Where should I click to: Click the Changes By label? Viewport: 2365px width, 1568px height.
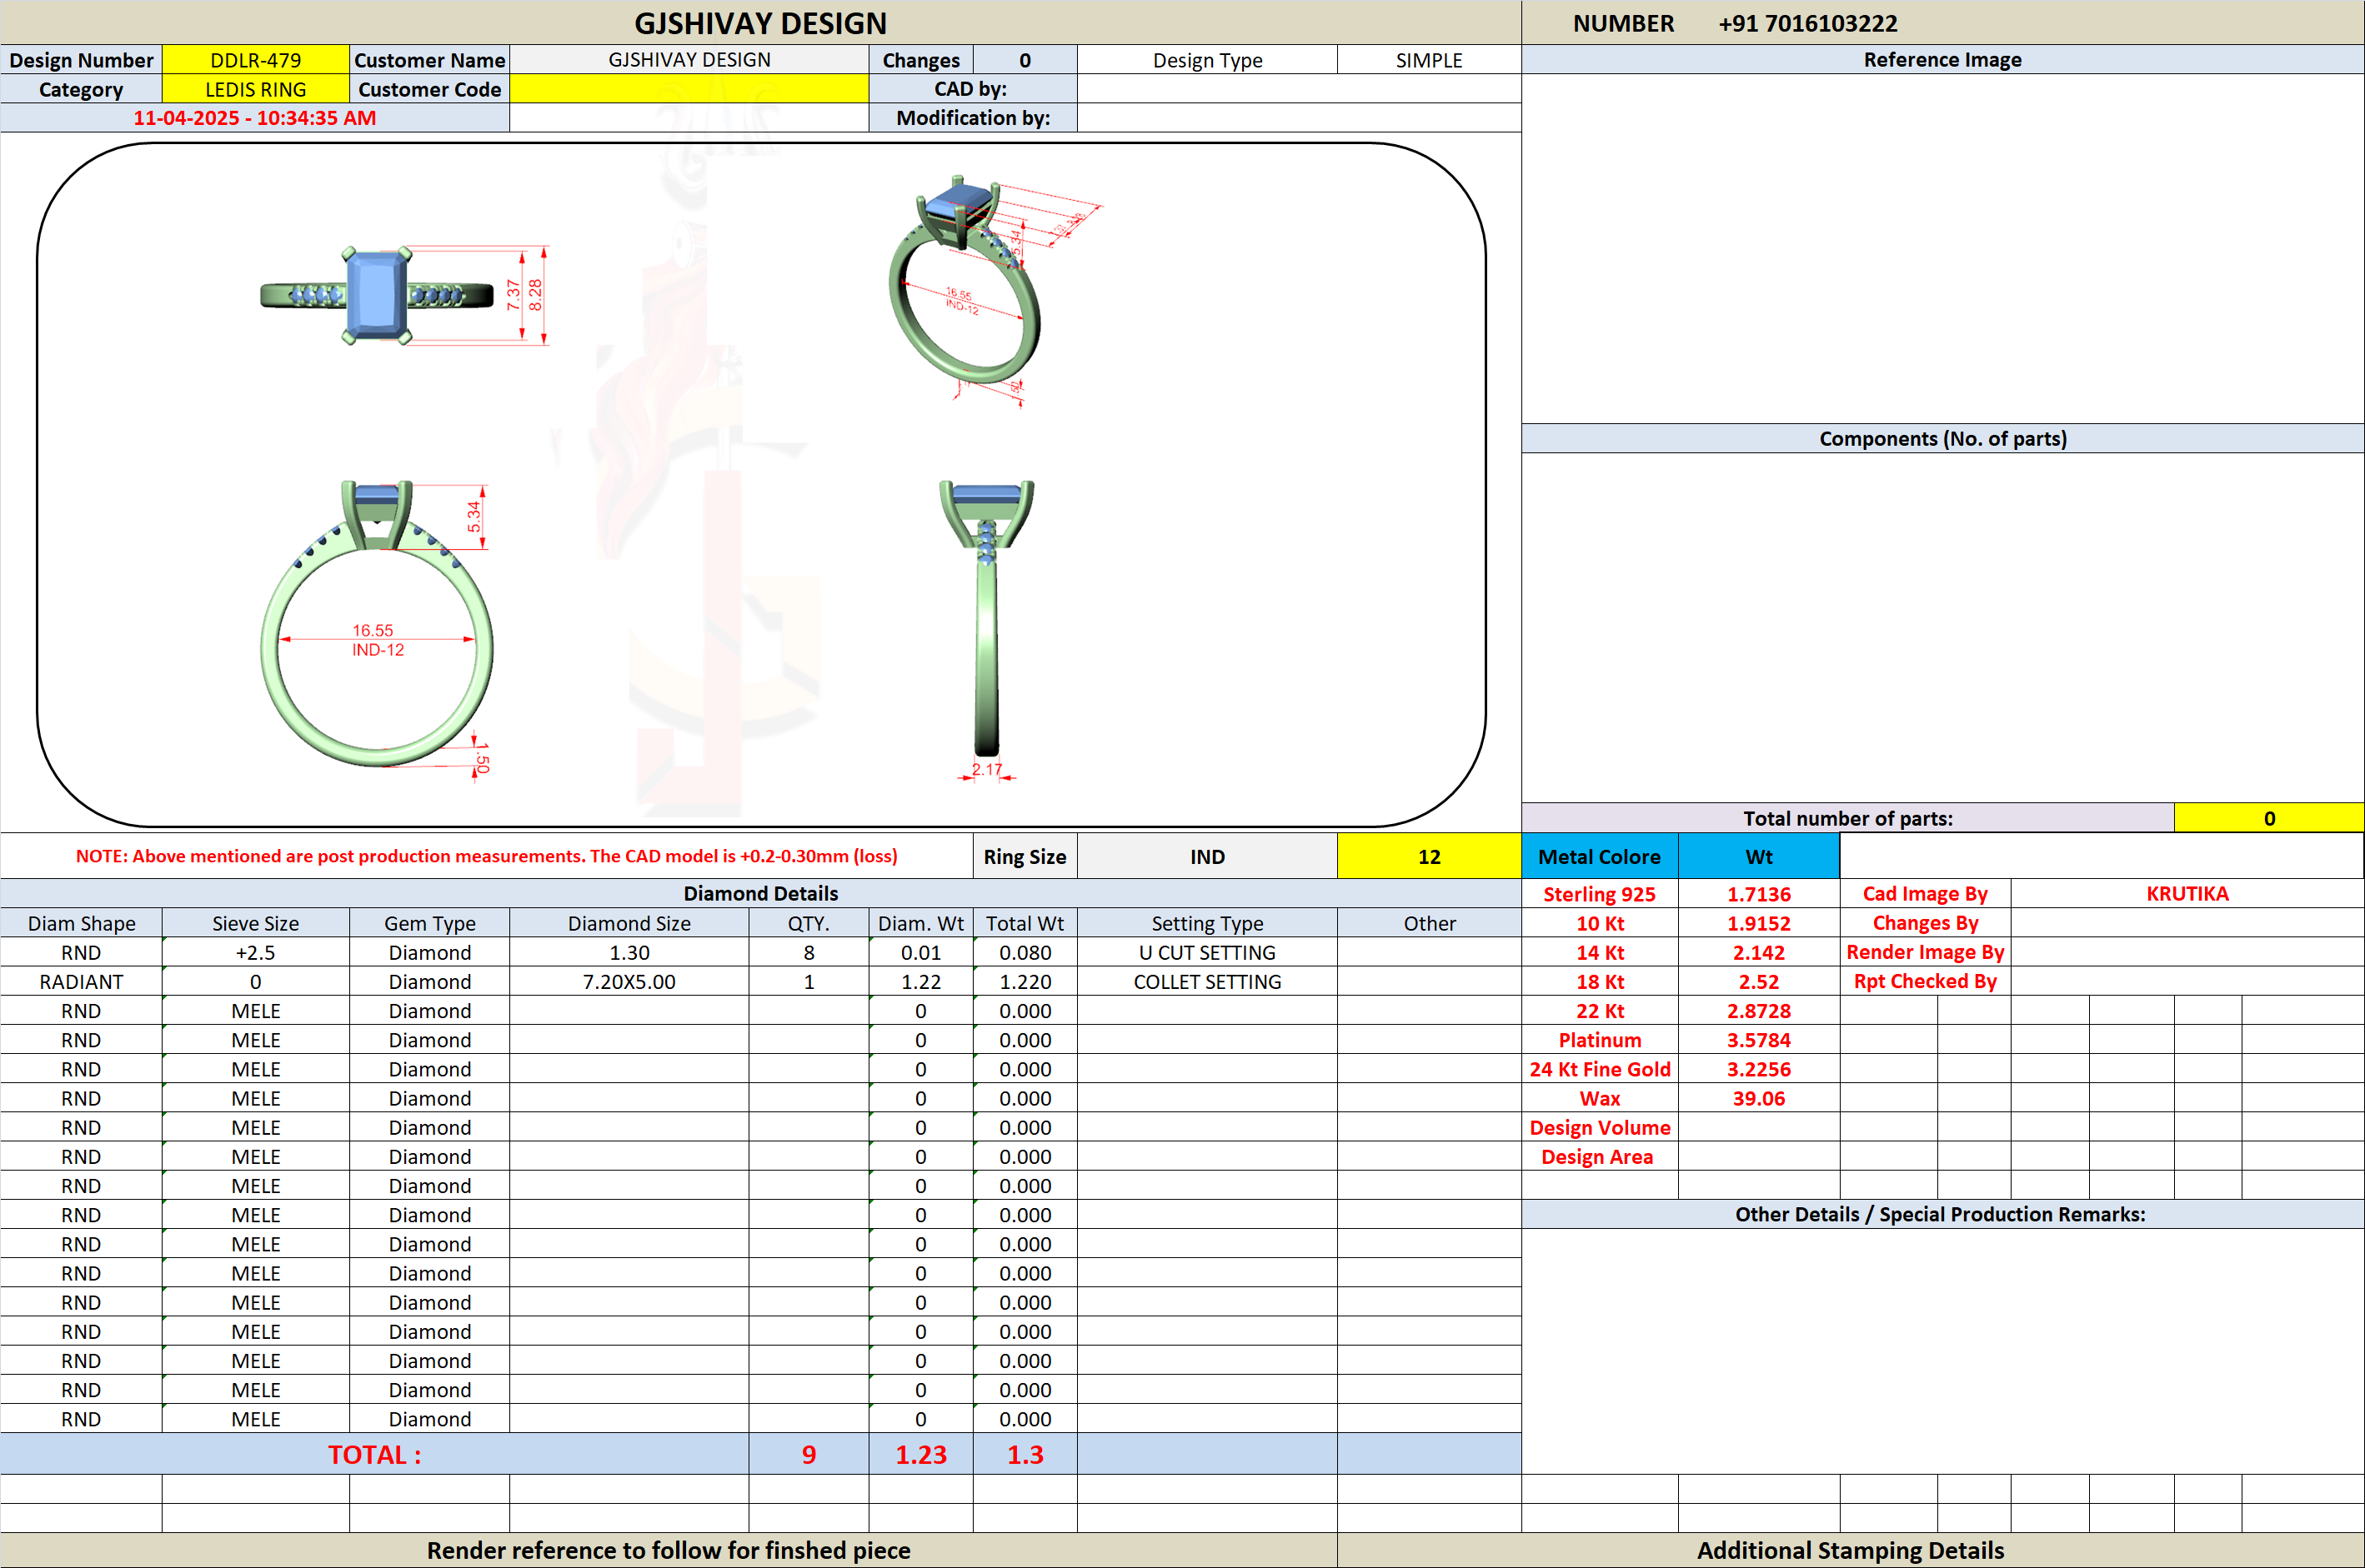coord(1925,923)
